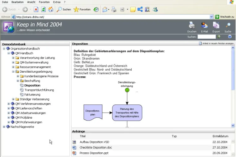Viewport: 236px width, 157px height.
Task: Open attachment Checkliste Disposition.doc
Action: point(96,147)
